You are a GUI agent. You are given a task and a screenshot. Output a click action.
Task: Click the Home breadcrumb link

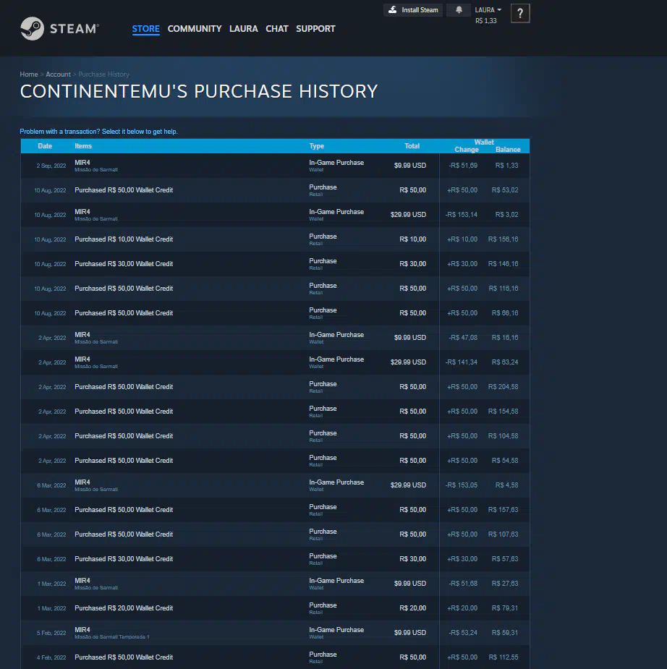29,74
